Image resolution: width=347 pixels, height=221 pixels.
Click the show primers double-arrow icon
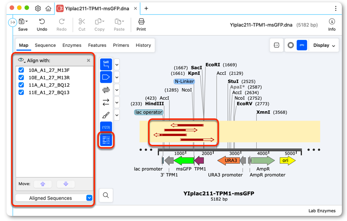[x=106, y=90]
